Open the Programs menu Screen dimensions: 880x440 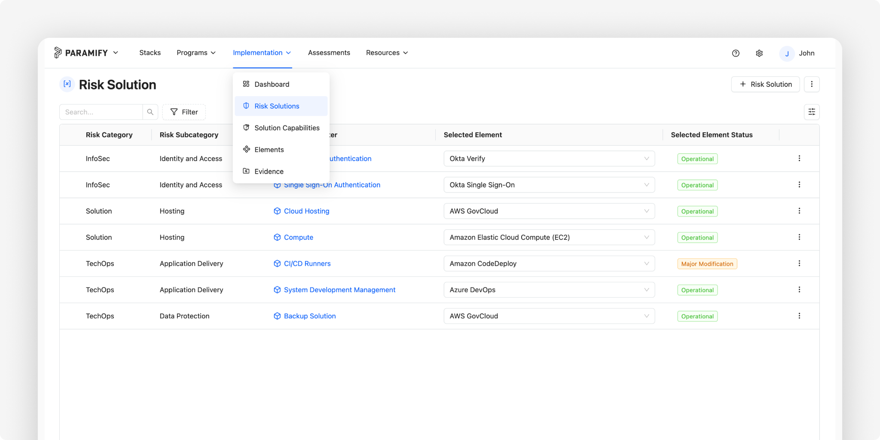(196, 52)
